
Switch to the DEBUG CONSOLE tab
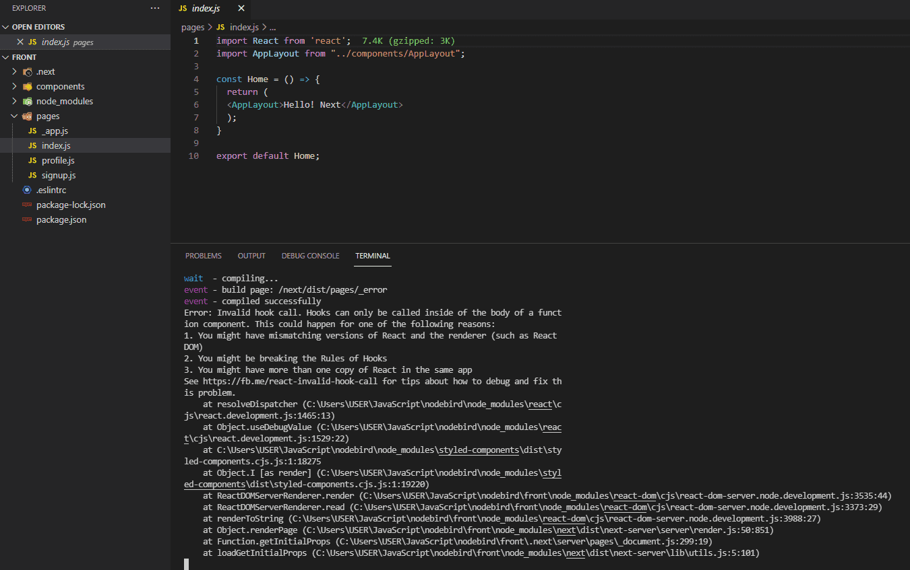point(311,256)
